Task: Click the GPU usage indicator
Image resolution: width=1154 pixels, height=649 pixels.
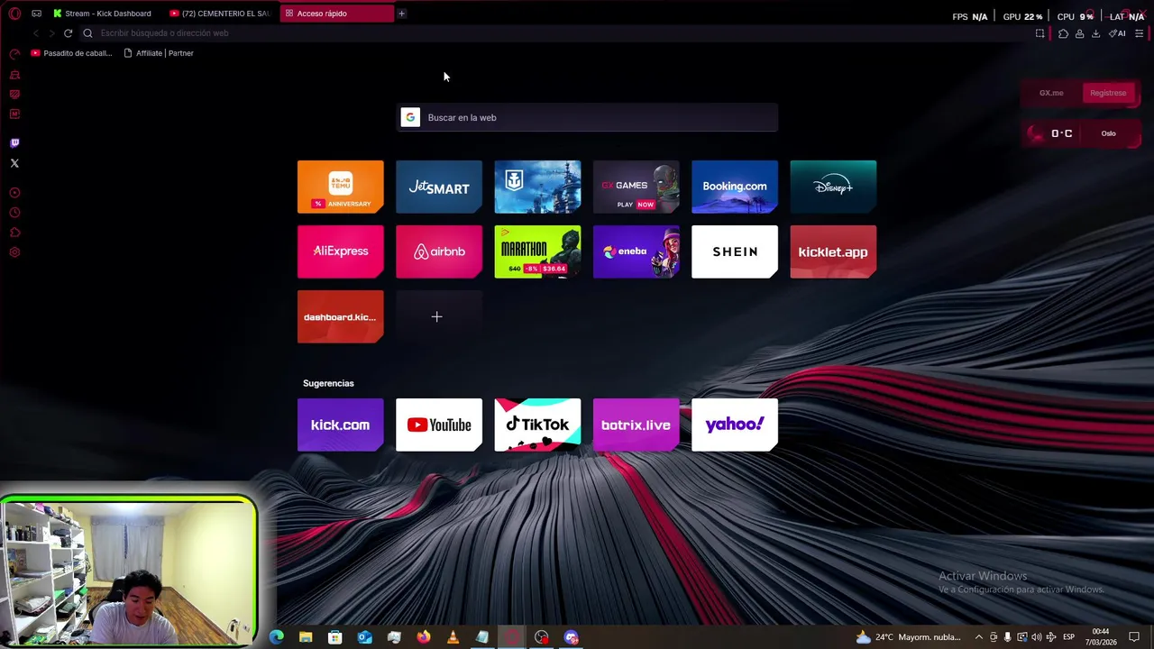Action: click(1022, 16)
